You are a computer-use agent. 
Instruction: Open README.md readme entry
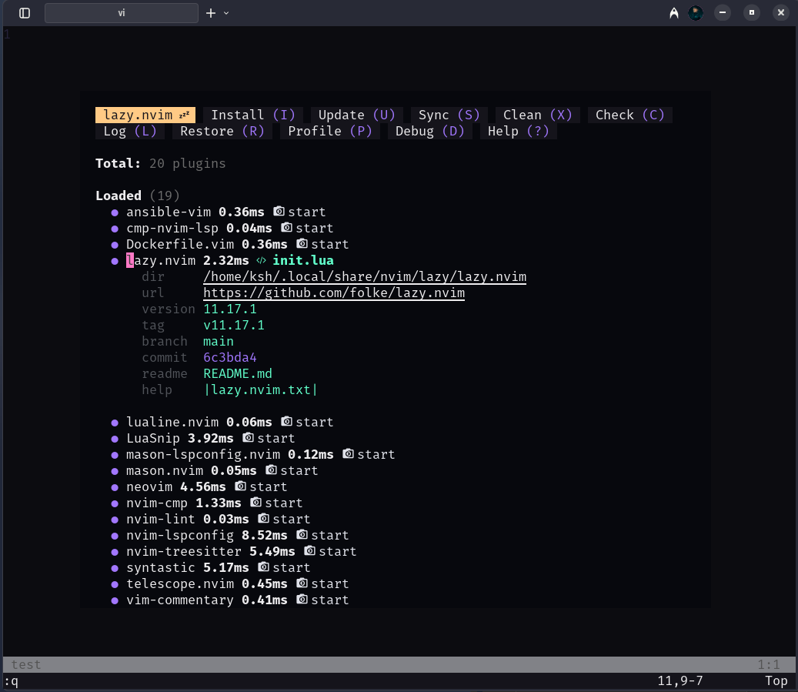click(238, 374)
